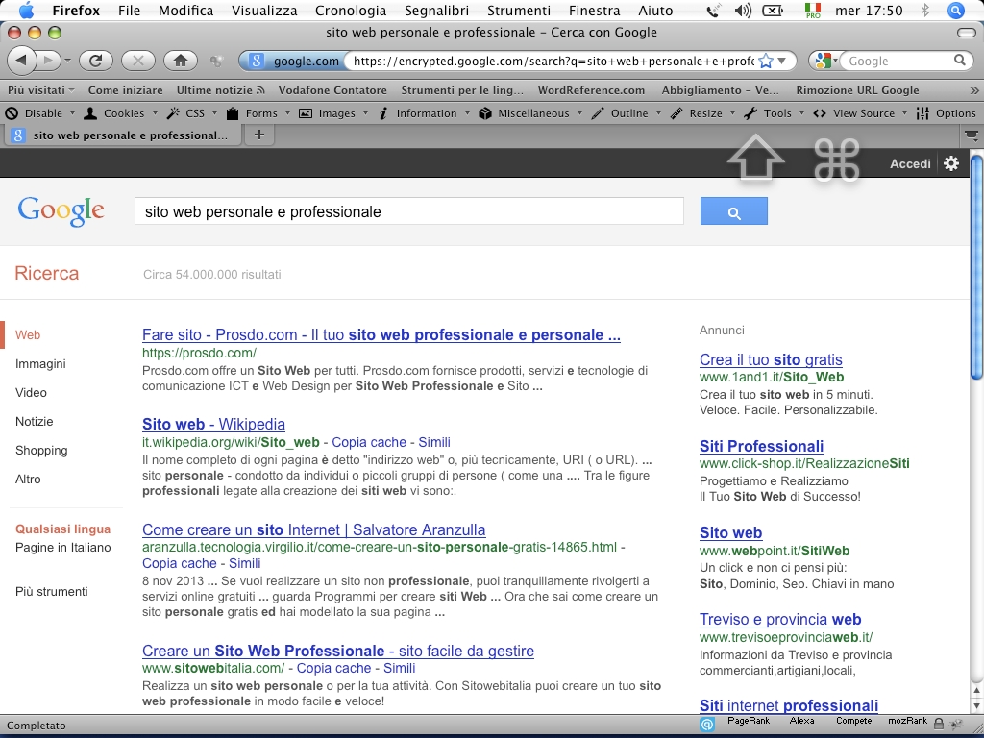
Task: Click the phone icon in the menu bar
Action: pos(712,11)
